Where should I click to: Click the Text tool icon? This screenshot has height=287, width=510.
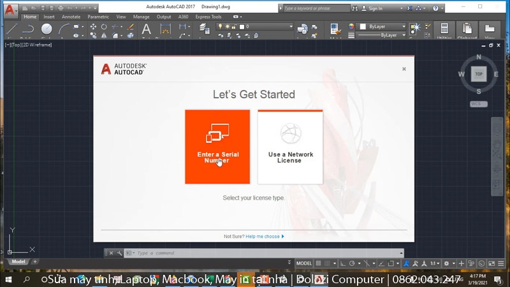[146, 29]
